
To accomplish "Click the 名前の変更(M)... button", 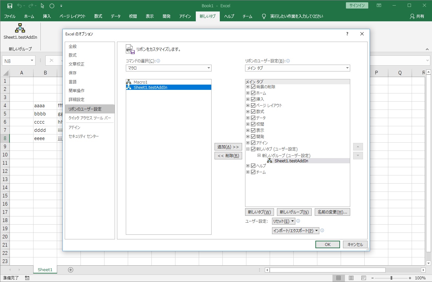I will click(332, 212).
